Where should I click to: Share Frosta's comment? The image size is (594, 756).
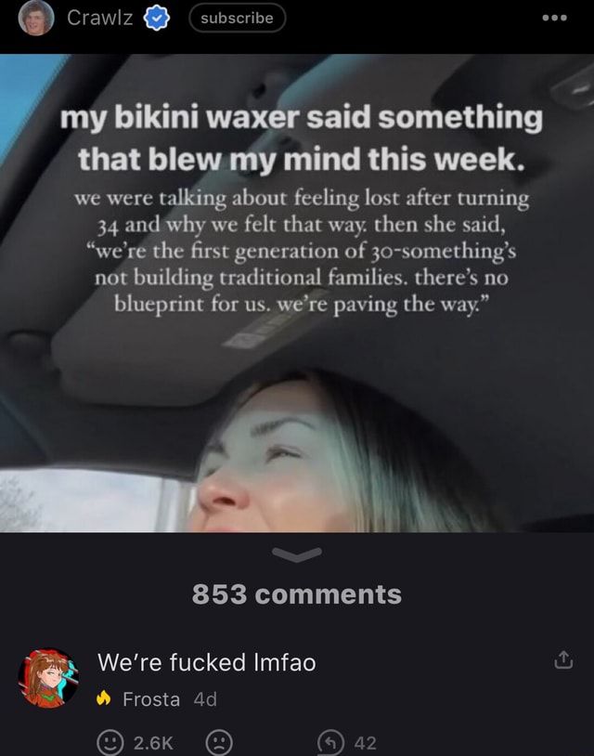point(563,660)
